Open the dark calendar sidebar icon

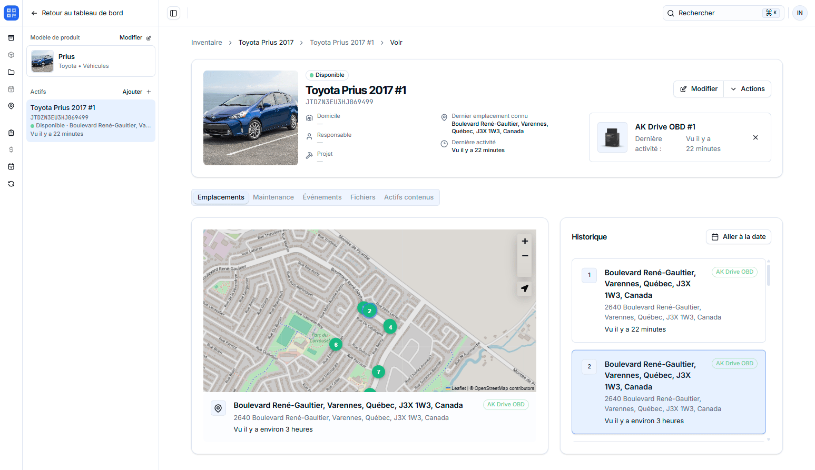[x=11, y=167]
